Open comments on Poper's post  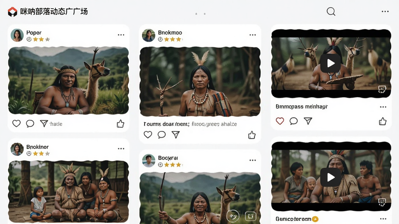[x=30, y=123]
